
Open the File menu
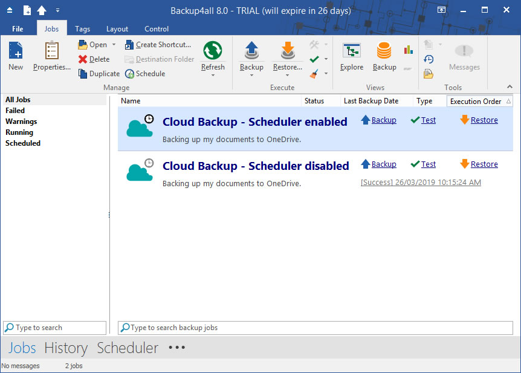18,28
